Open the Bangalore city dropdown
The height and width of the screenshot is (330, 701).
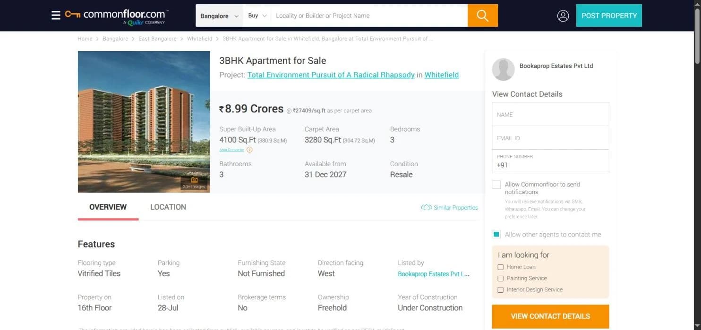point(219,16)
